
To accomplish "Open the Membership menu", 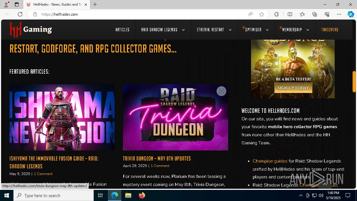I will (292, 30).
